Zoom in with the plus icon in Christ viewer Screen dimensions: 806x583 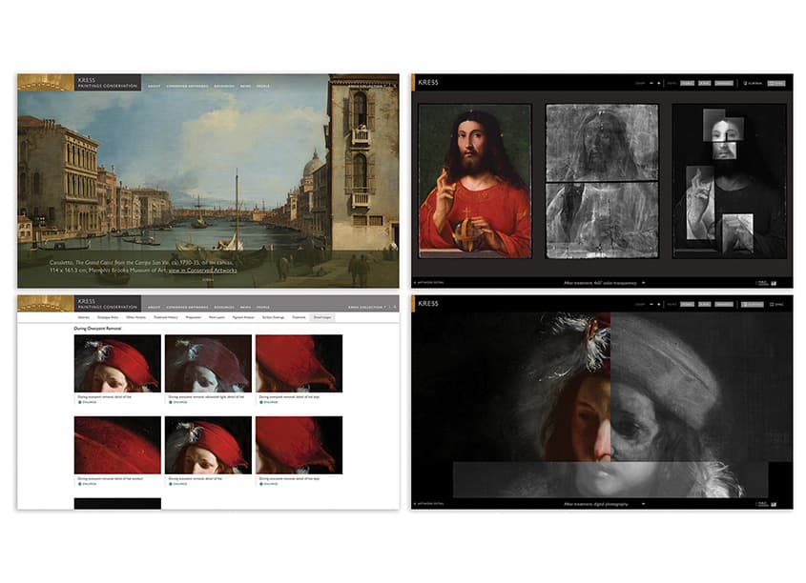(659, 83)
